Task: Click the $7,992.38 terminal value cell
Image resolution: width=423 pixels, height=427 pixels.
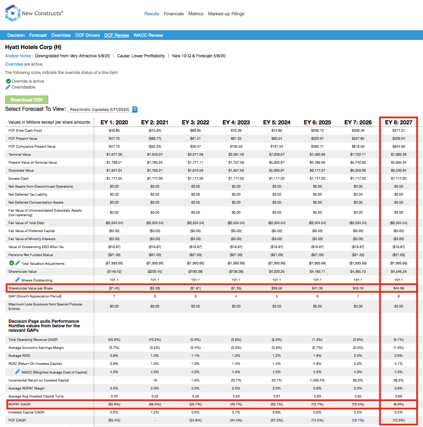Action: [399, 155]
